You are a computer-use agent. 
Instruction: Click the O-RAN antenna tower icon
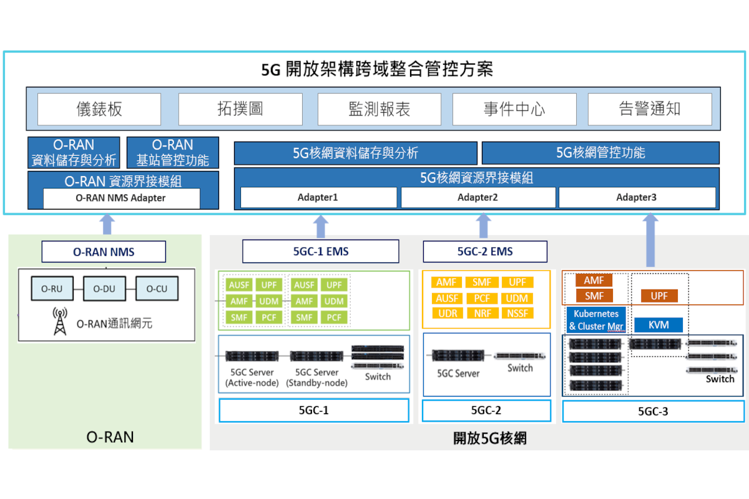click(60, 322)
